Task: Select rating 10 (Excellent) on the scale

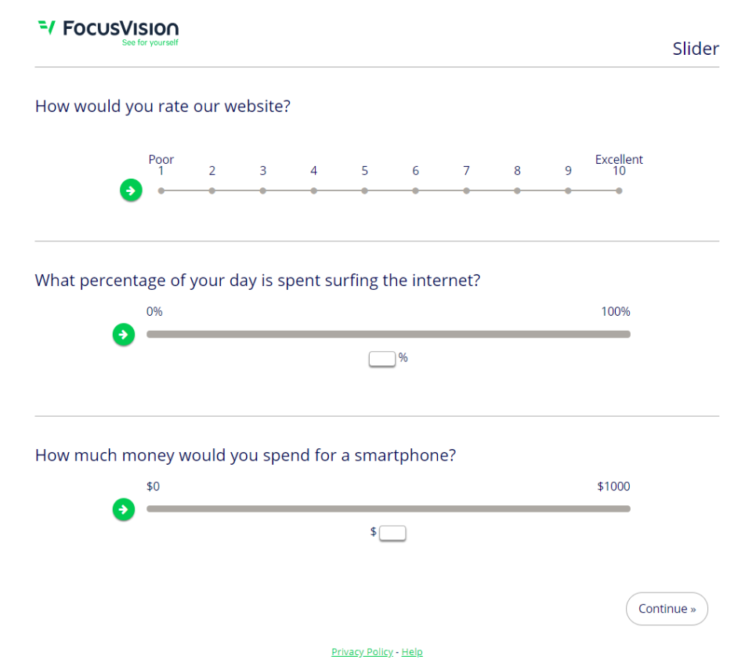Action: [619, 190]
